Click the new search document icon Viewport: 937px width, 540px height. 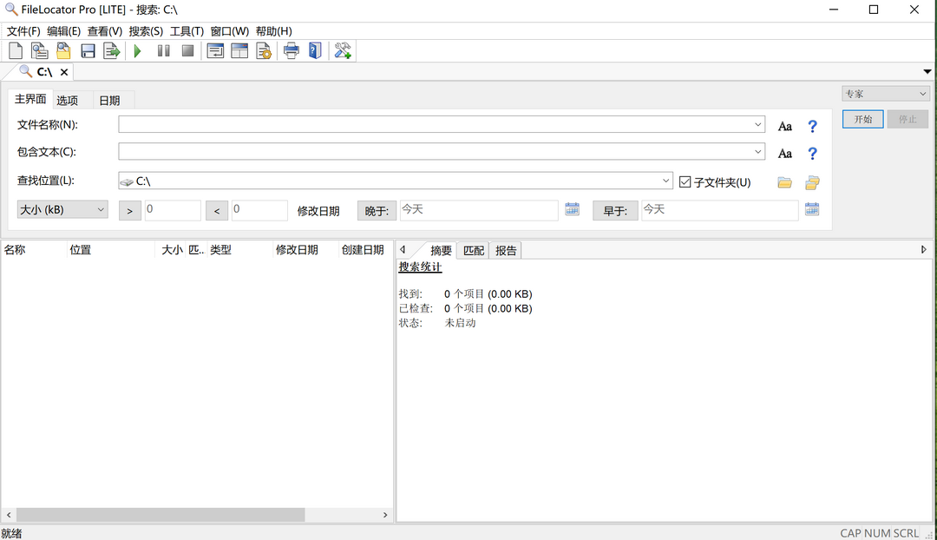point(16,51)
